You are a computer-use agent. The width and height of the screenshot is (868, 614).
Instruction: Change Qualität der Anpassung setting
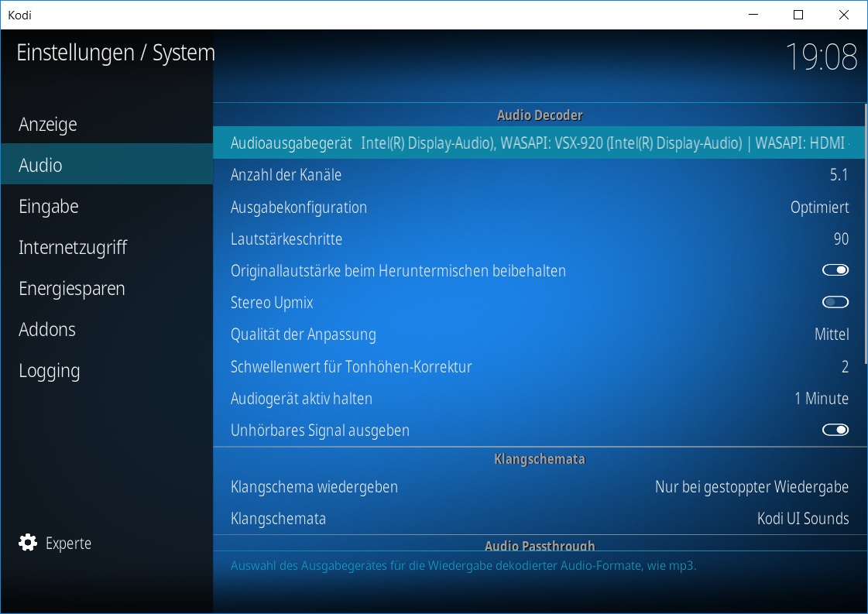click(x=539, y=334)
